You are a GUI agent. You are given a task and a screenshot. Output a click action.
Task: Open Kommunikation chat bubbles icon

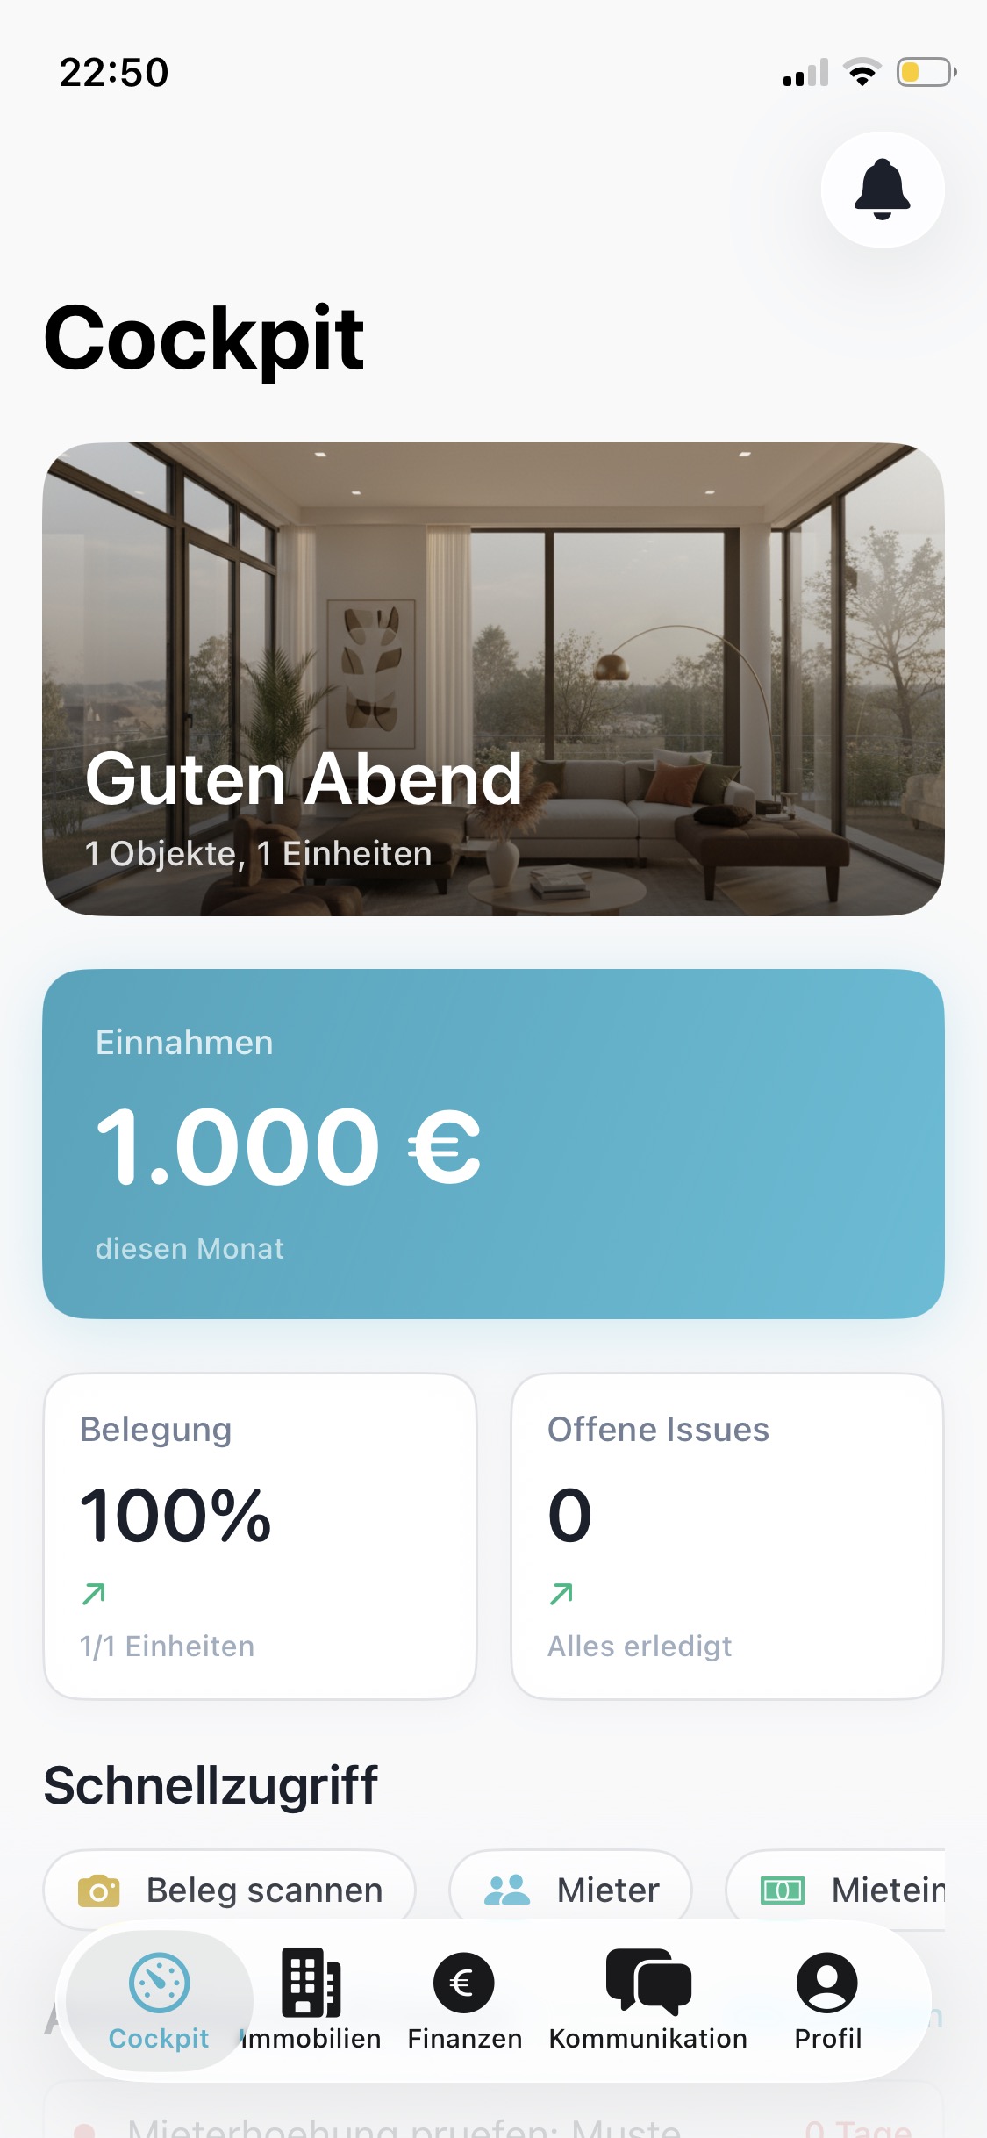click(x=648, y=1982)
